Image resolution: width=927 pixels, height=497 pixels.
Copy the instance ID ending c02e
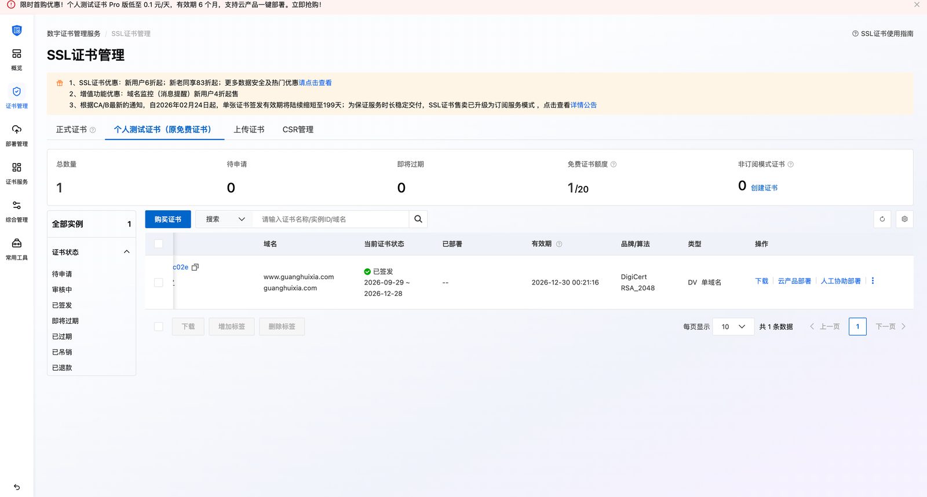195,267
